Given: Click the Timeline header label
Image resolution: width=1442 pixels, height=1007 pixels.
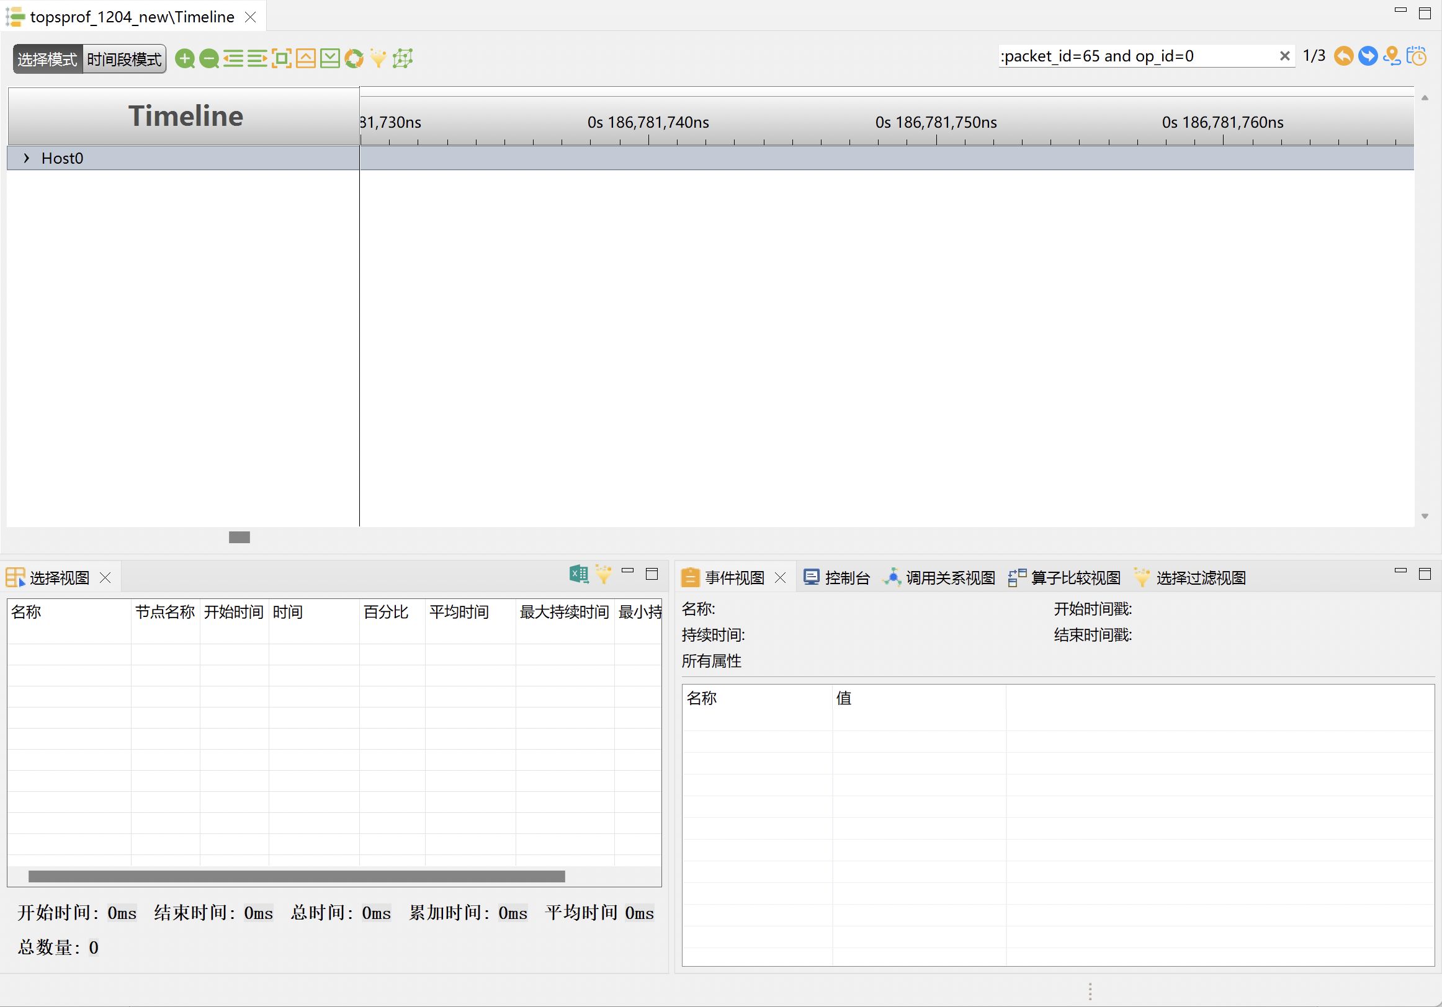Looking at the screenshot, I should click(186, 116).
